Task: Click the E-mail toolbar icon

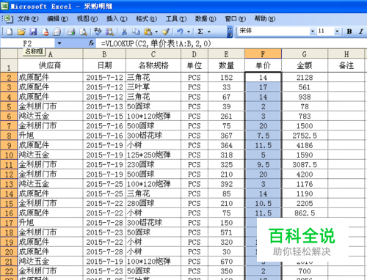Action: pos(57,32)
